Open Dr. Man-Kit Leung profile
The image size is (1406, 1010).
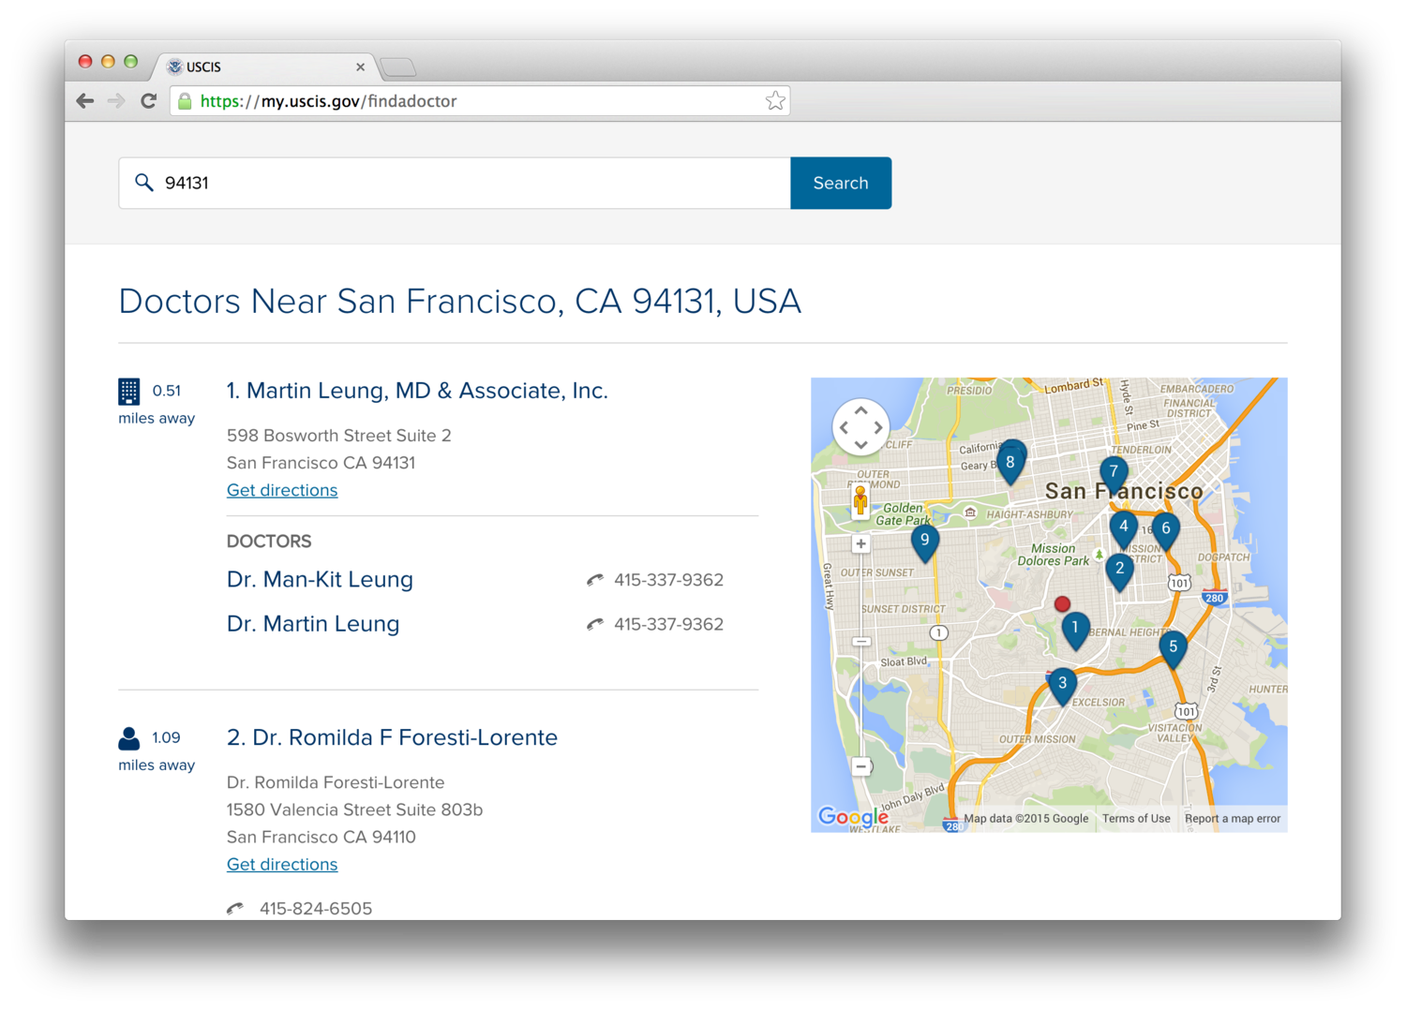tap(320, 580)
